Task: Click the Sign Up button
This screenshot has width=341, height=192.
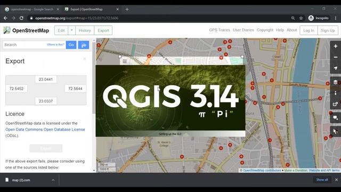Action: coord(328,30)
